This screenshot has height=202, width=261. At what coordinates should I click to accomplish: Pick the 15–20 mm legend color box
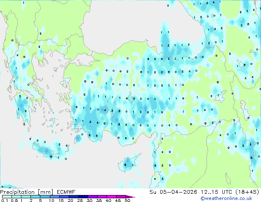click(x=64, y=197)
